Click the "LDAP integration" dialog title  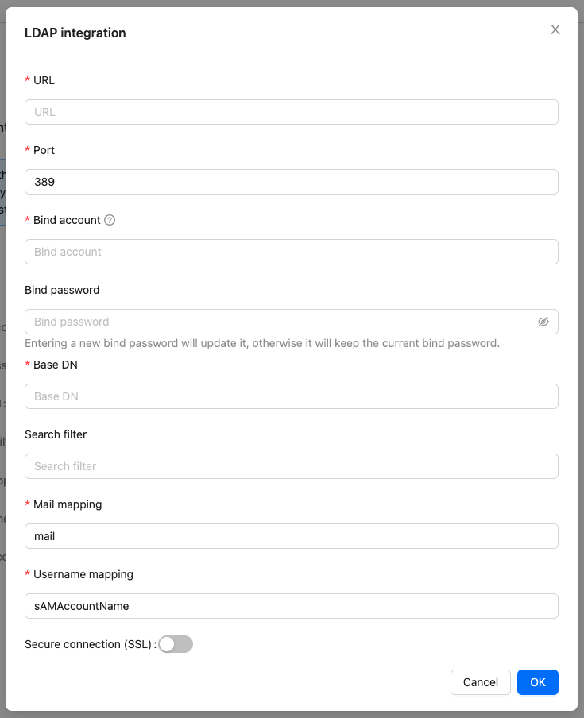click(x=75, y=33)
